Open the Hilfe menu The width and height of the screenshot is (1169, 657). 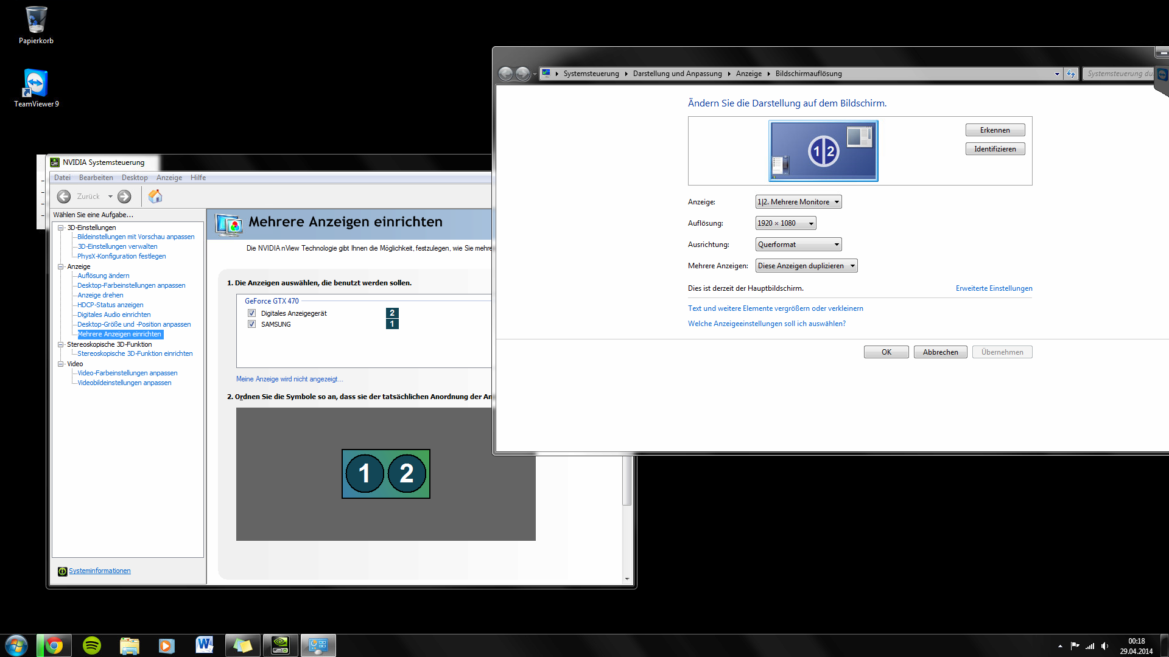[198, 178]
